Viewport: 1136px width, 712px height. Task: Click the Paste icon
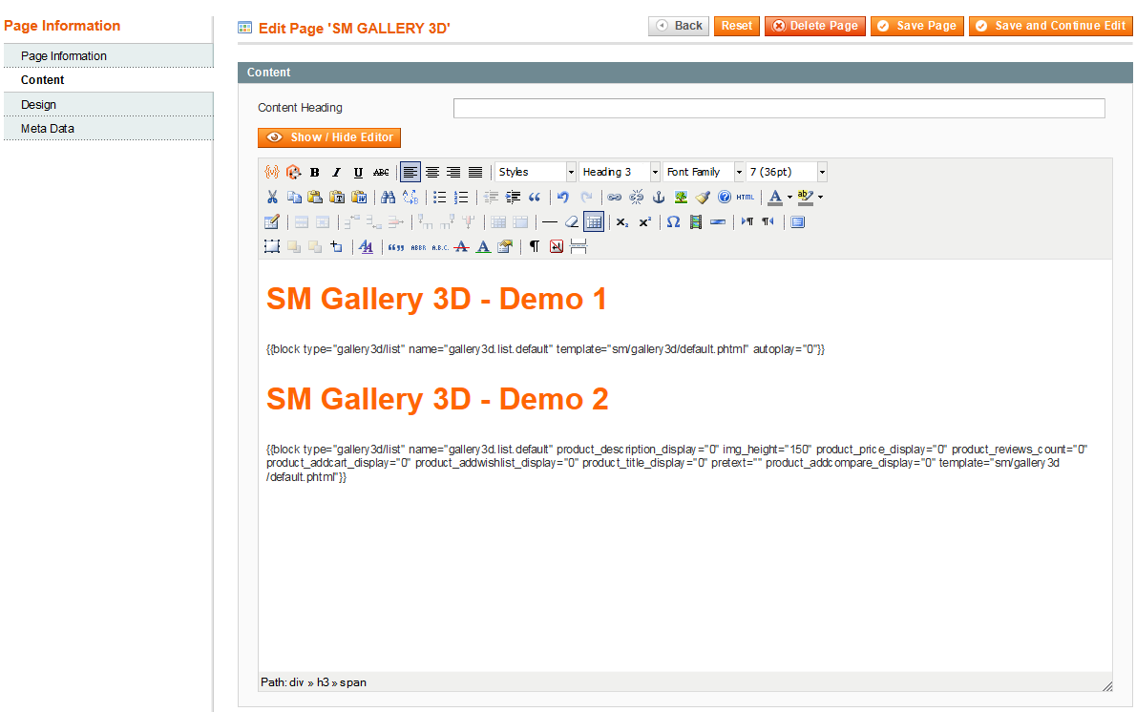[315, 197]
